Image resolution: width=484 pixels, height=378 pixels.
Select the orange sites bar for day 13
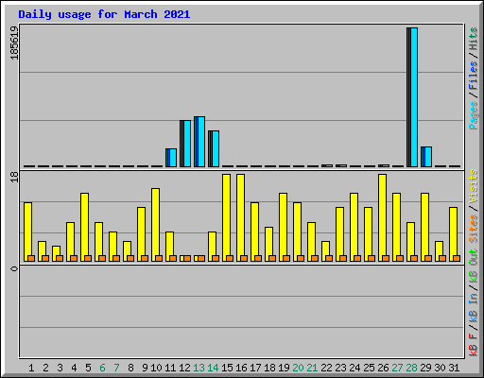pos(201,258)
